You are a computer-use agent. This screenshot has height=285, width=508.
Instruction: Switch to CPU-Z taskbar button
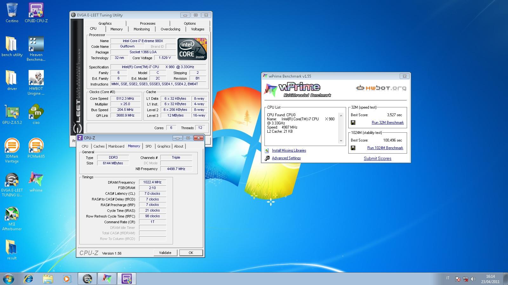(x=127, y=279)
